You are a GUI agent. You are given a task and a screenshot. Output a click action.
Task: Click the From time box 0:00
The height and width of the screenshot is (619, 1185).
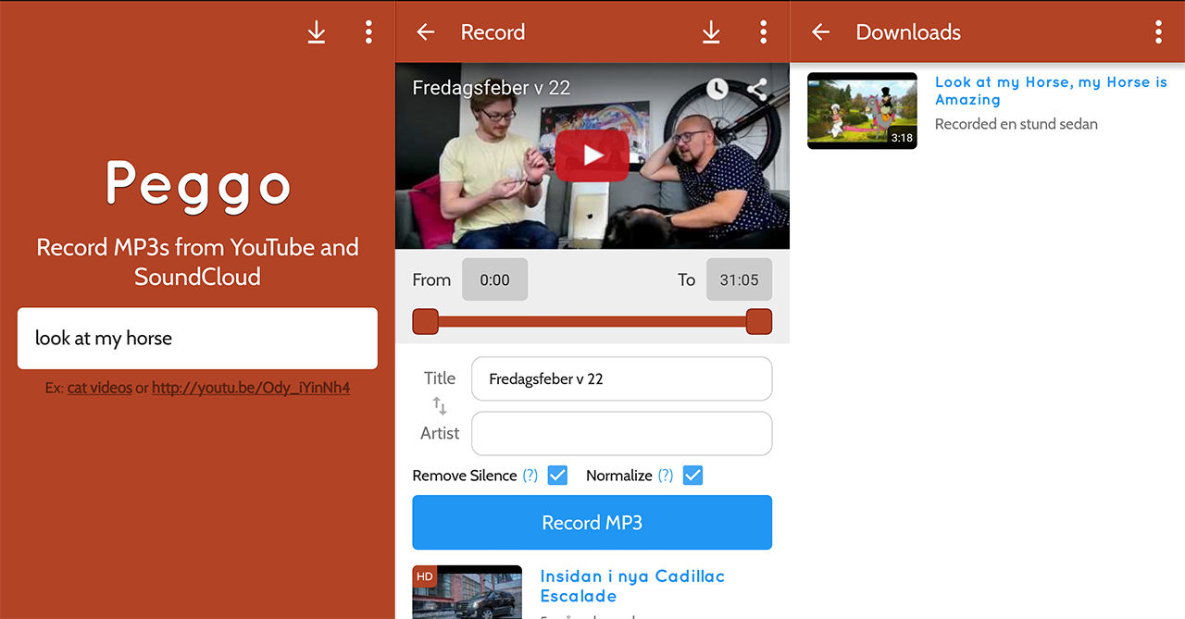point(494,279)
